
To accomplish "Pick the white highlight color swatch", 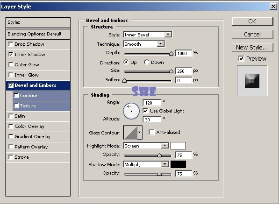I will pos(179,146).
